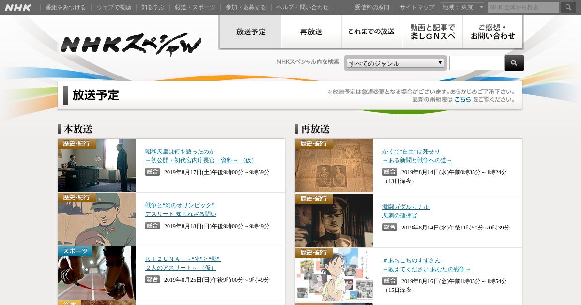Click the スポーツ label on KIZUNA thumbnail
The width and height of the screenshot is (581, 305).
pyautogui.click(x=75, y=251)
